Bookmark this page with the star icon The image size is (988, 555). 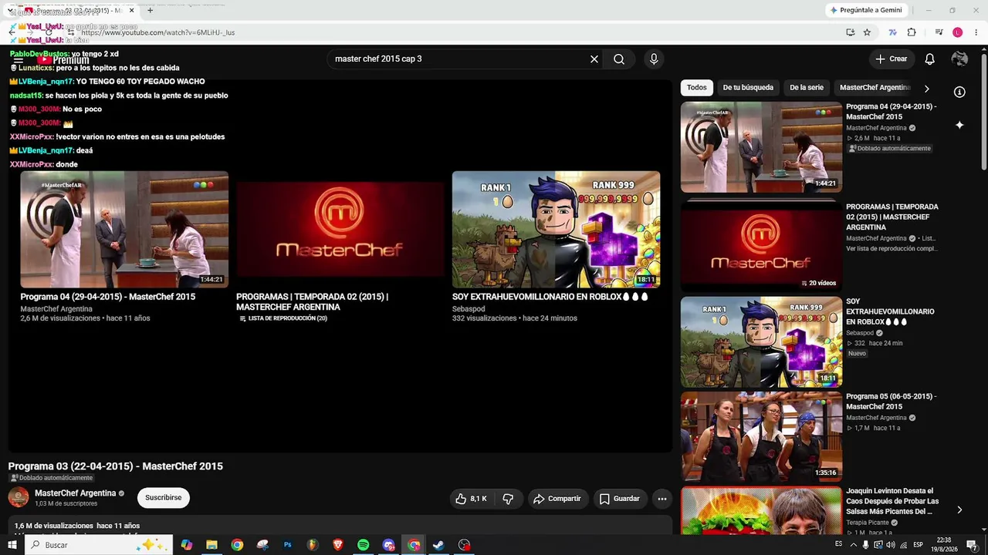click(x=867, y=32)
